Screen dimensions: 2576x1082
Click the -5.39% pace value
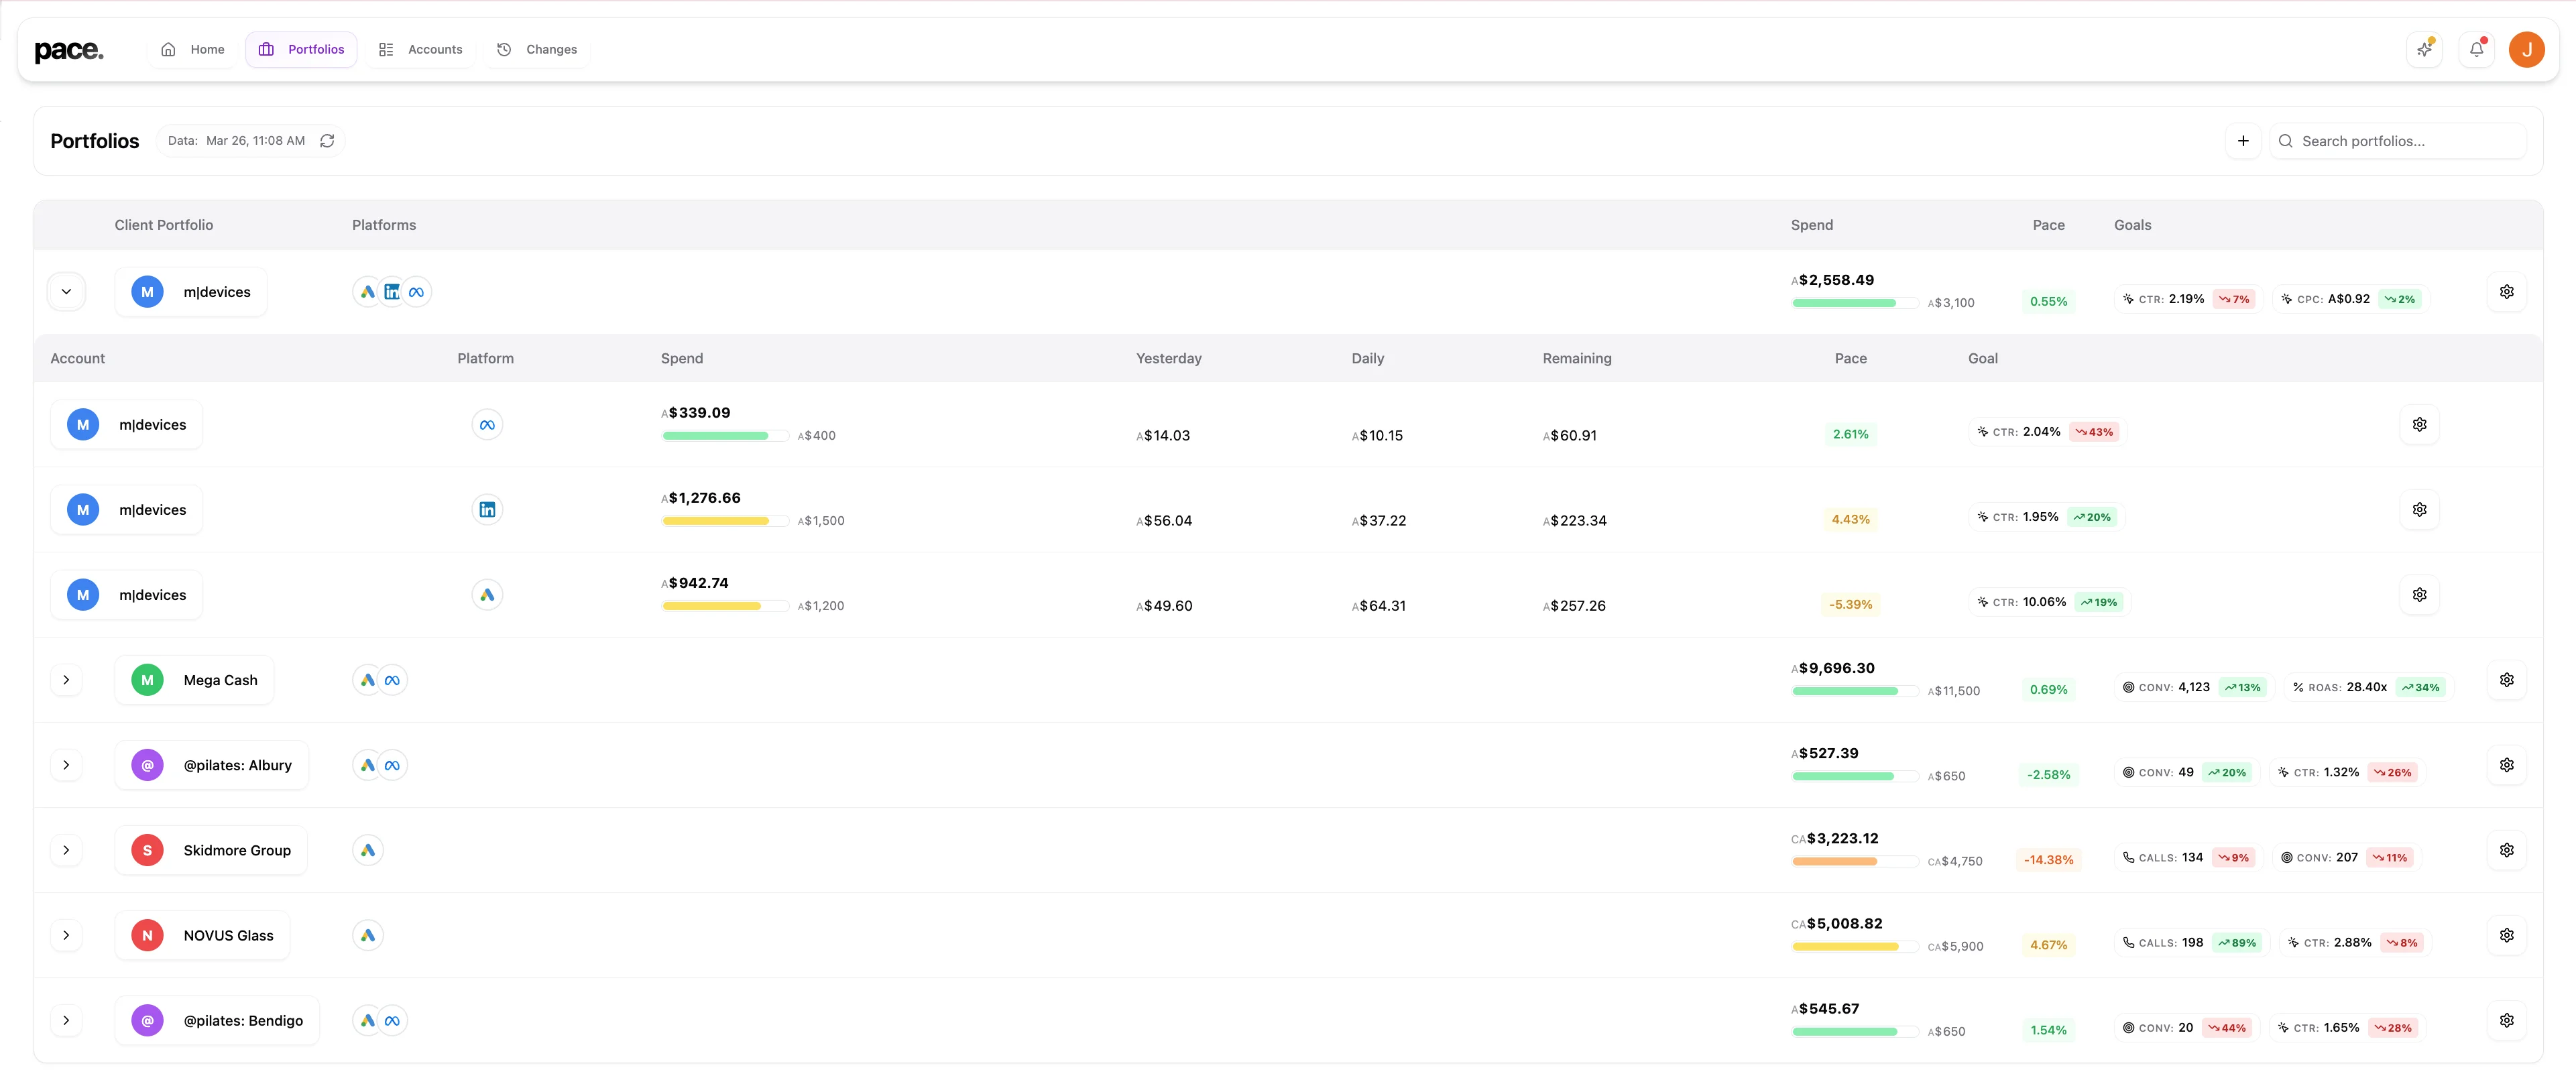pos(1850,605)
